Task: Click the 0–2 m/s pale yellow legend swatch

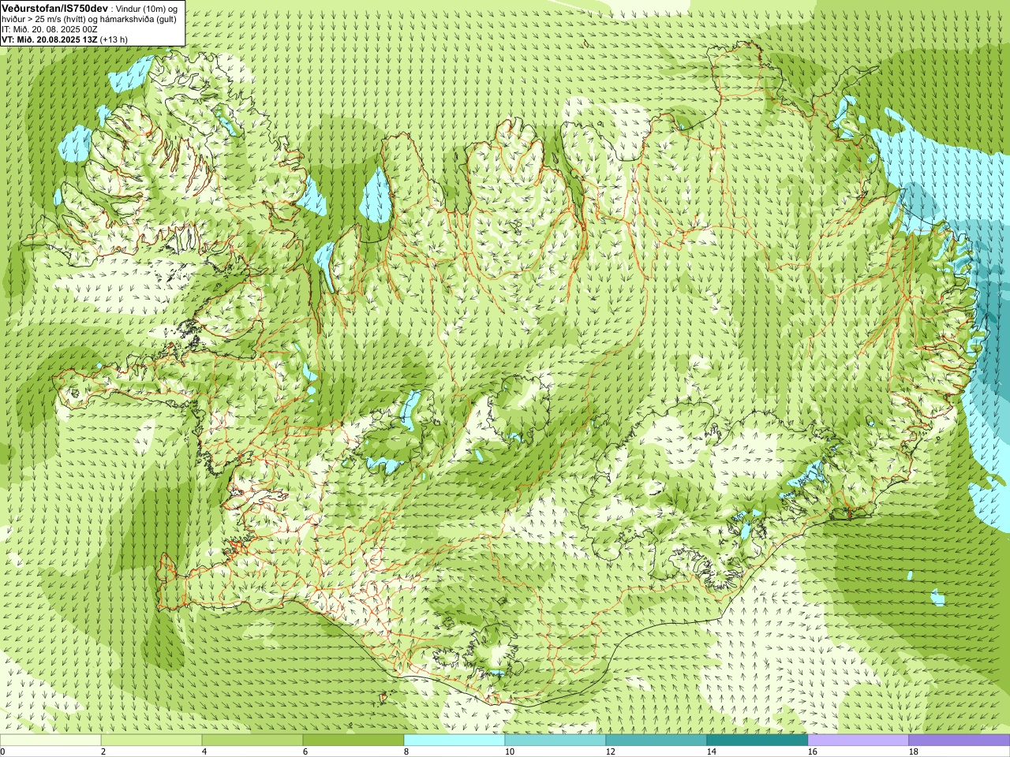Action: pos(50,740)
